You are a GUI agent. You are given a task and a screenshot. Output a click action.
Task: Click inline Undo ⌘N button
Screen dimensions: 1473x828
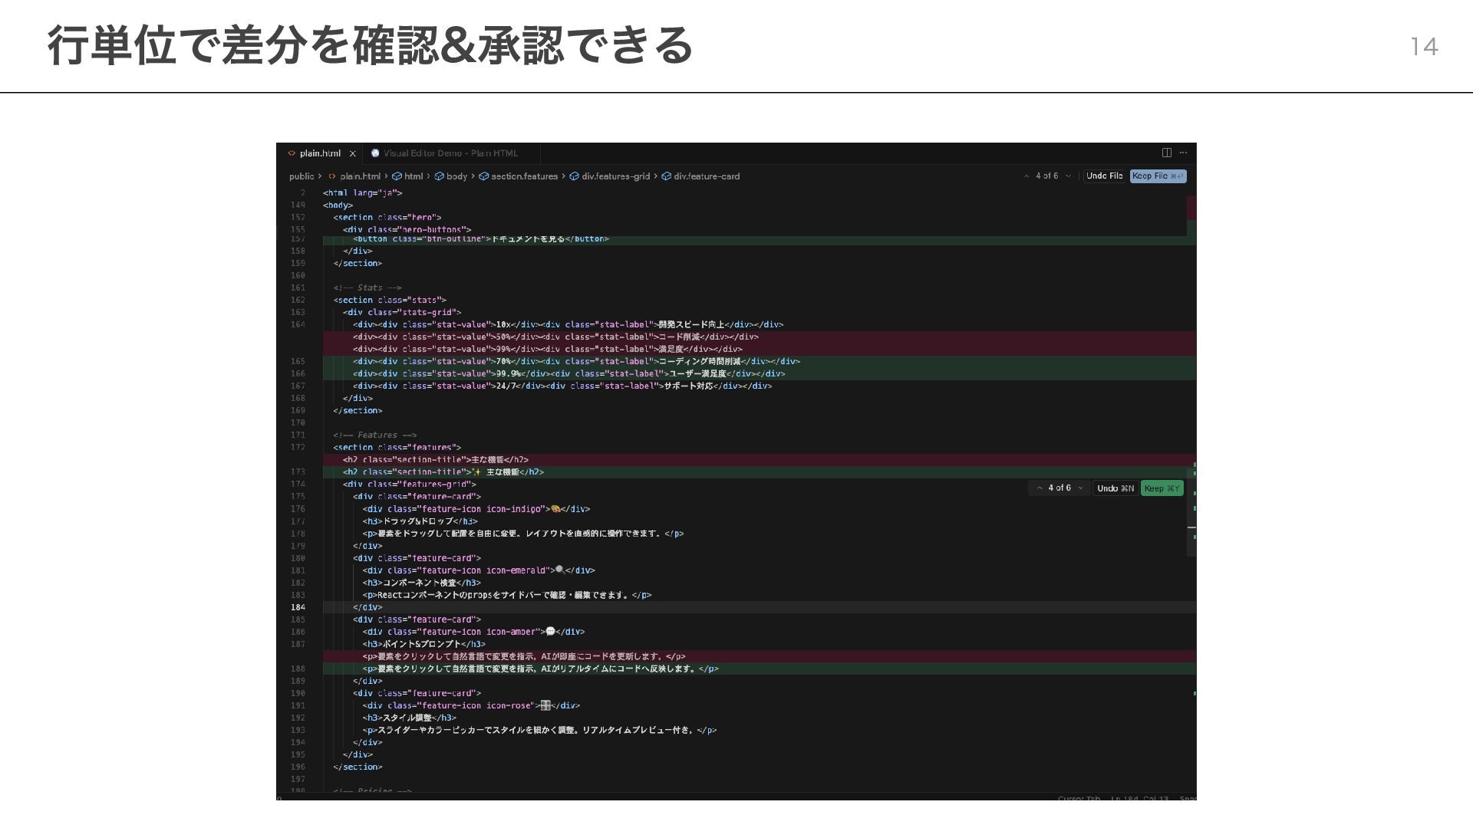coord(1115,488)
